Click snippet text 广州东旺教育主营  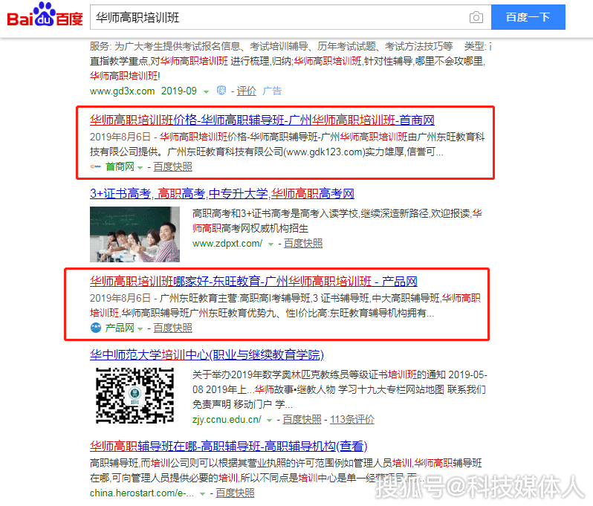[199, 299]
